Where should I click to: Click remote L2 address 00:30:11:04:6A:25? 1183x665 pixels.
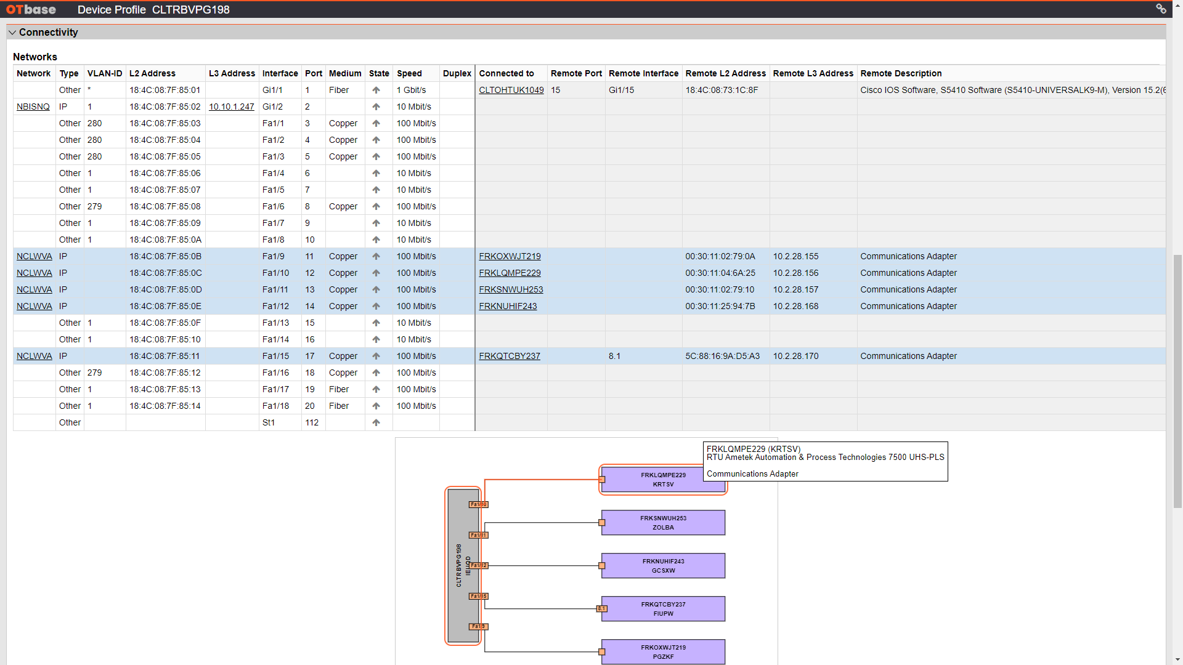click(x=720, y=273)
